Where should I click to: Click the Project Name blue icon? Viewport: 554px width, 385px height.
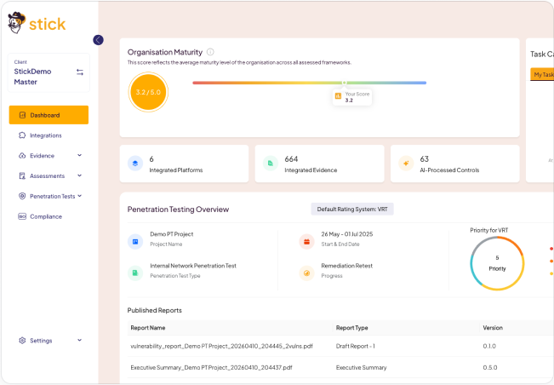tap(135, 242)
